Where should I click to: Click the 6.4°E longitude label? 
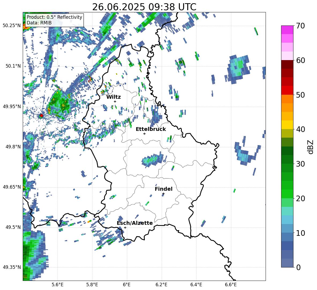(x=196, y=285)
